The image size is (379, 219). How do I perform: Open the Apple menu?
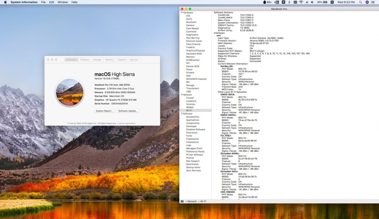5,2
